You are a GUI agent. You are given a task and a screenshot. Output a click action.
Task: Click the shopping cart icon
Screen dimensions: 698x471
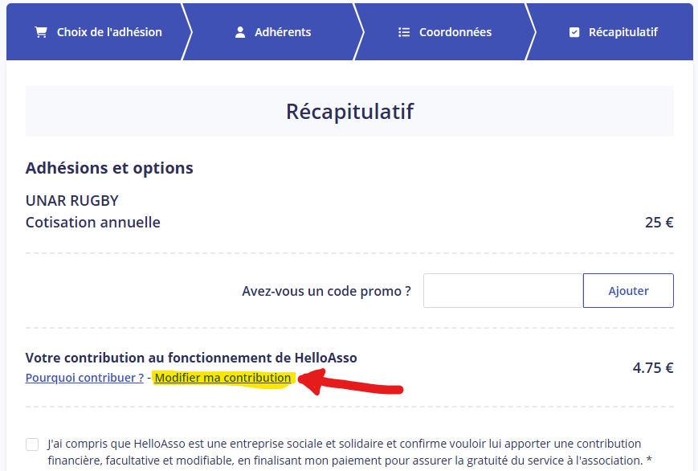40,32
